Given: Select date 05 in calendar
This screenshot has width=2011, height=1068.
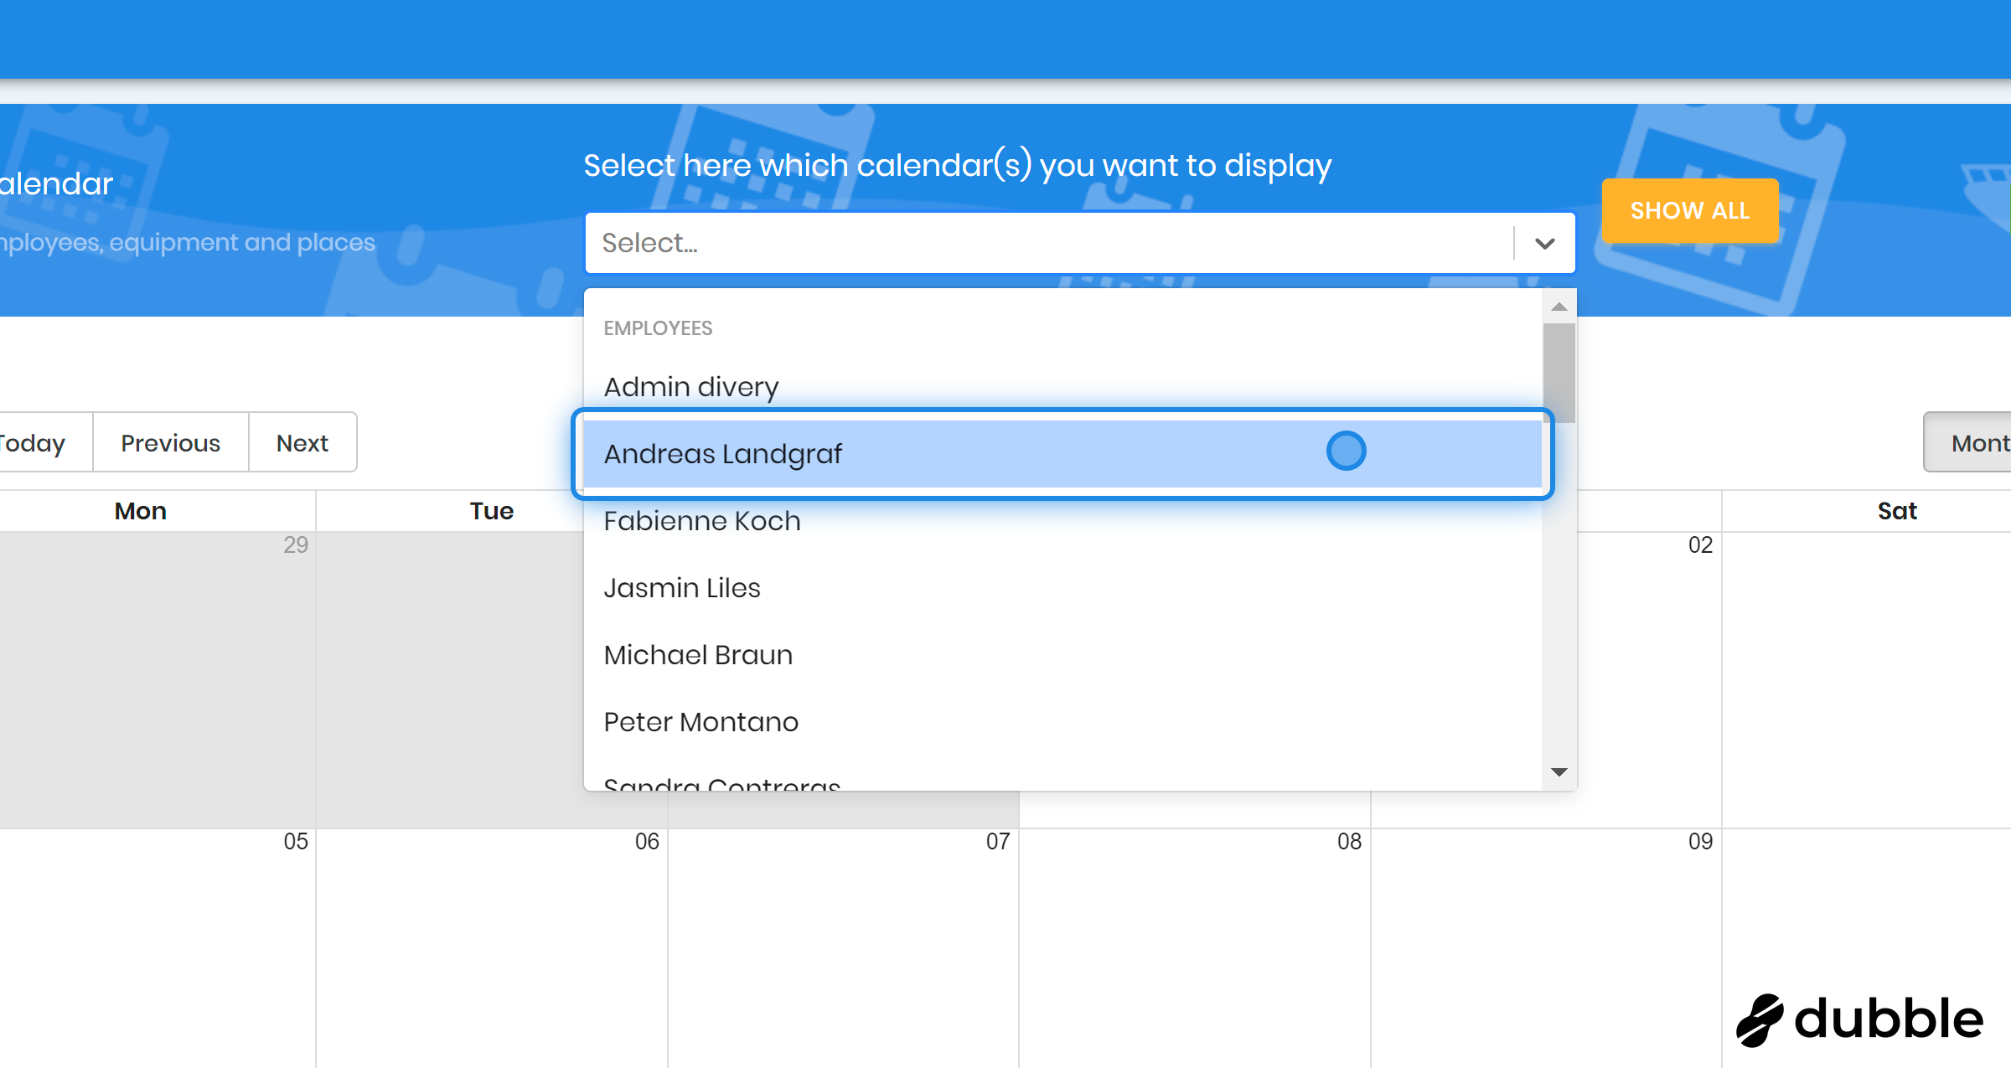Looking at the screenshot, I should pyautogui.click(x=296, y=842).
